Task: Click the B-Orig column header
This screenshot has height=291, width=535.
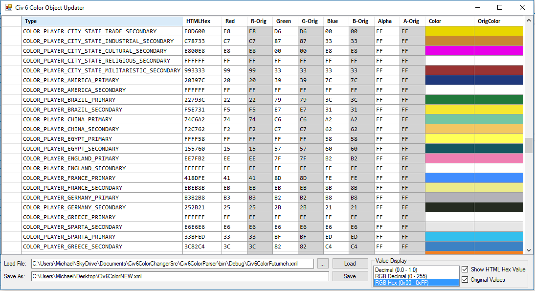Action: pos(361,21)
